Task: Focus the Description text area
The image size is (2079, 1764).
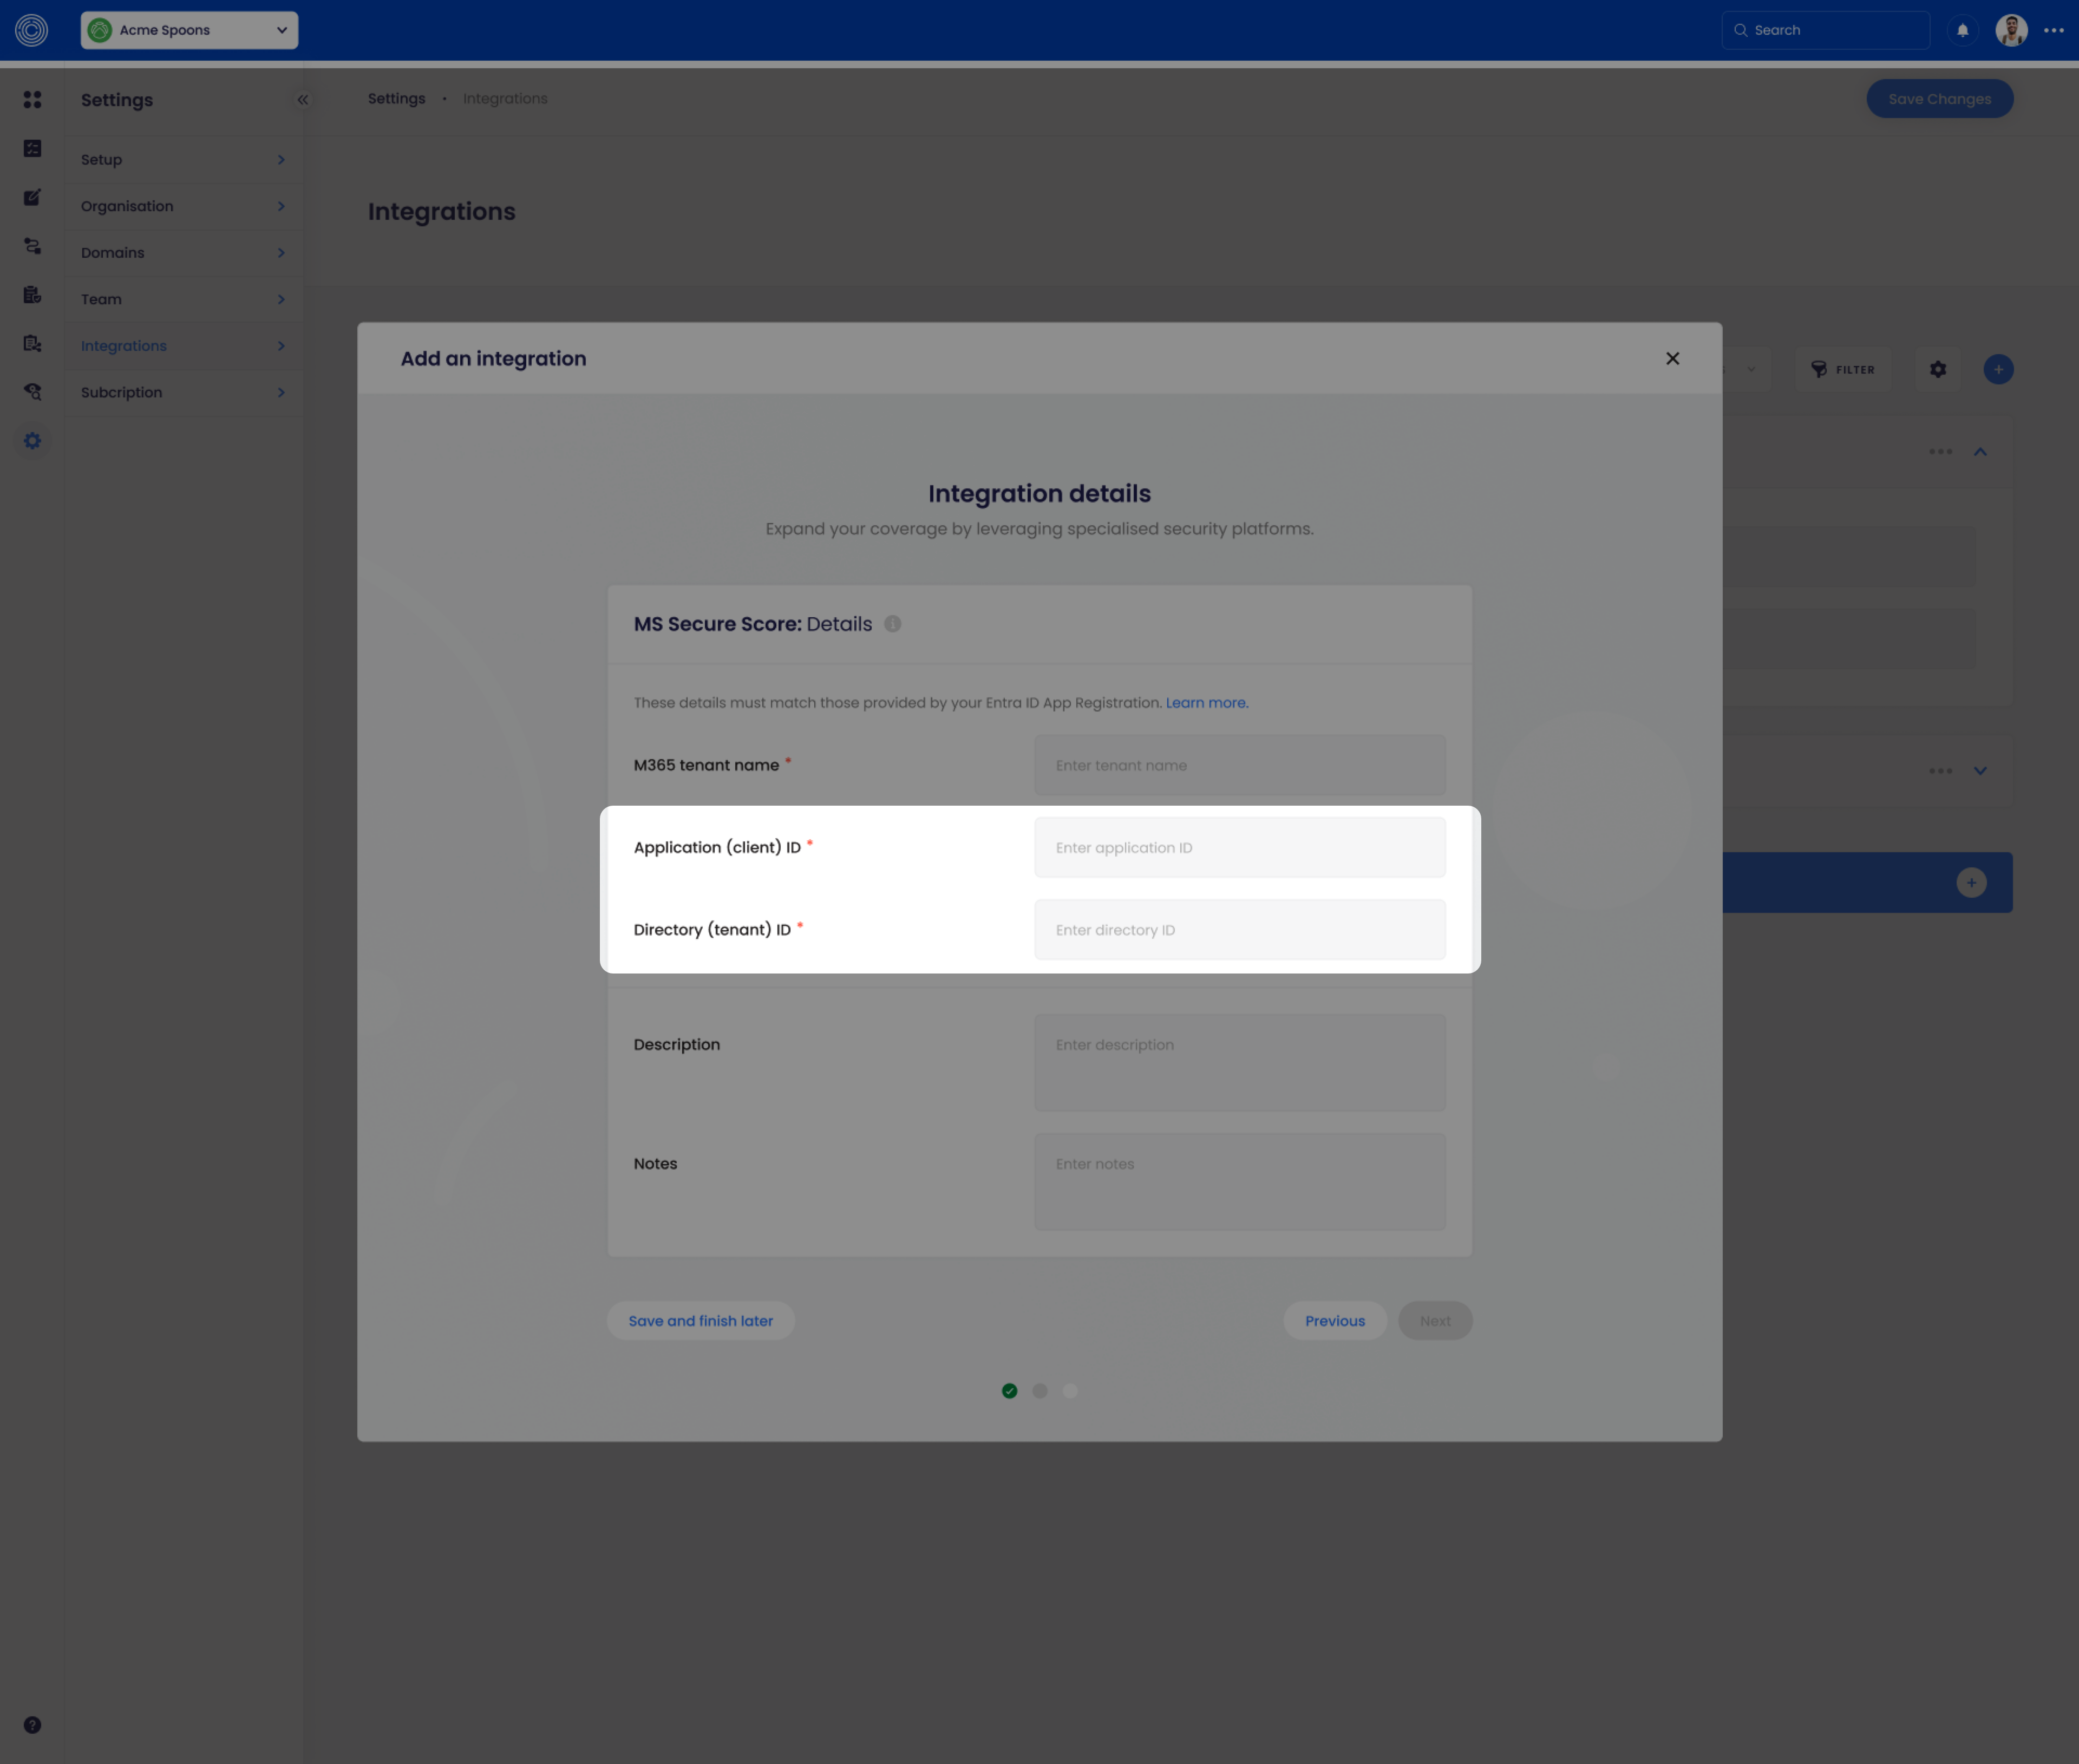Action: (1240, 1062)
